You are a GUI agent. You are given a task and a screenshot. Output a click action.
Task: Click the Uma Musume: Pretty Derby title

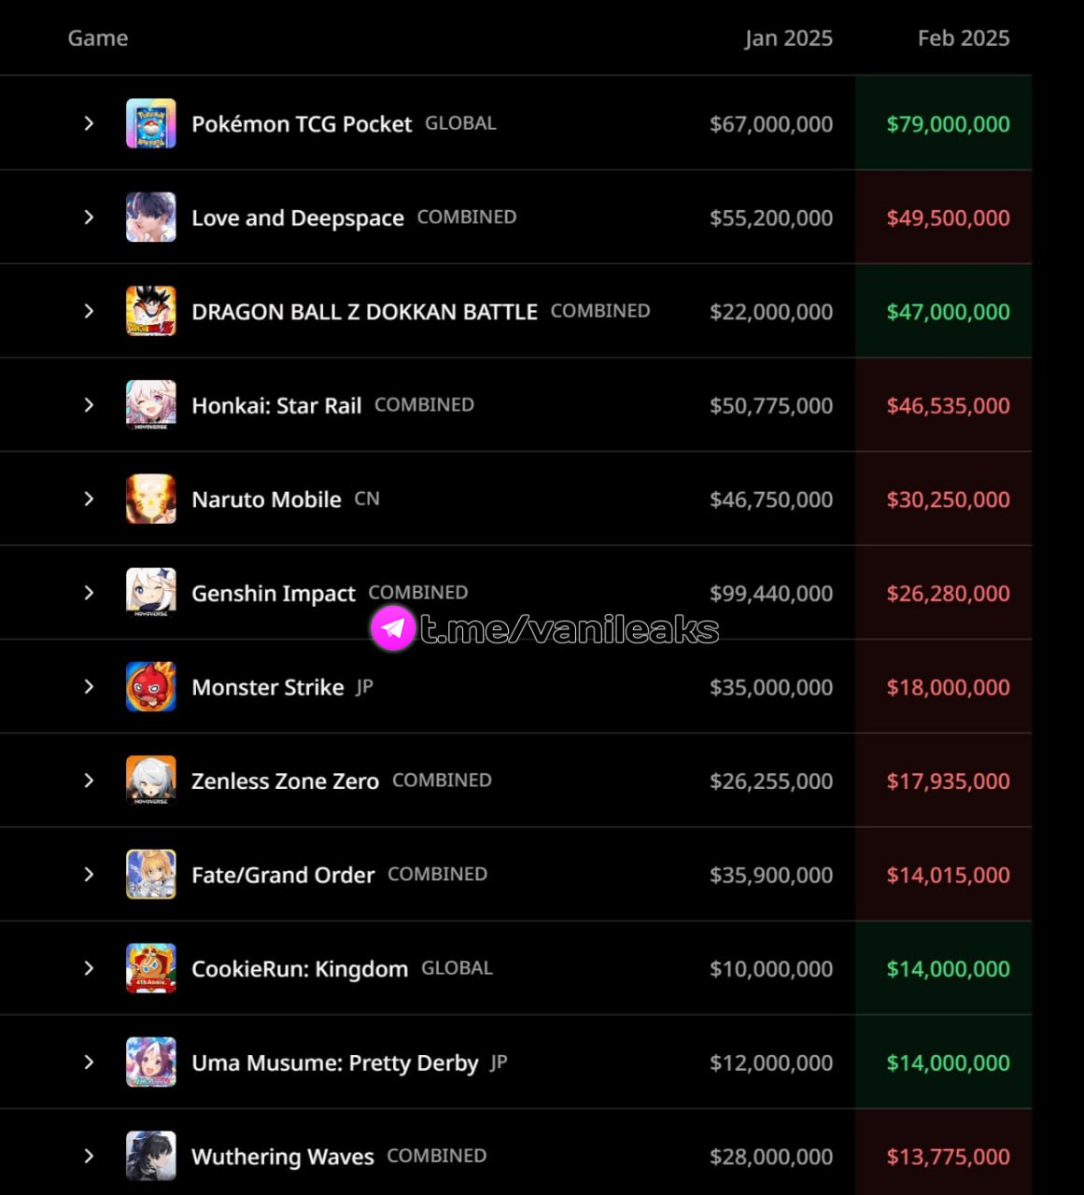point(335,1063)
